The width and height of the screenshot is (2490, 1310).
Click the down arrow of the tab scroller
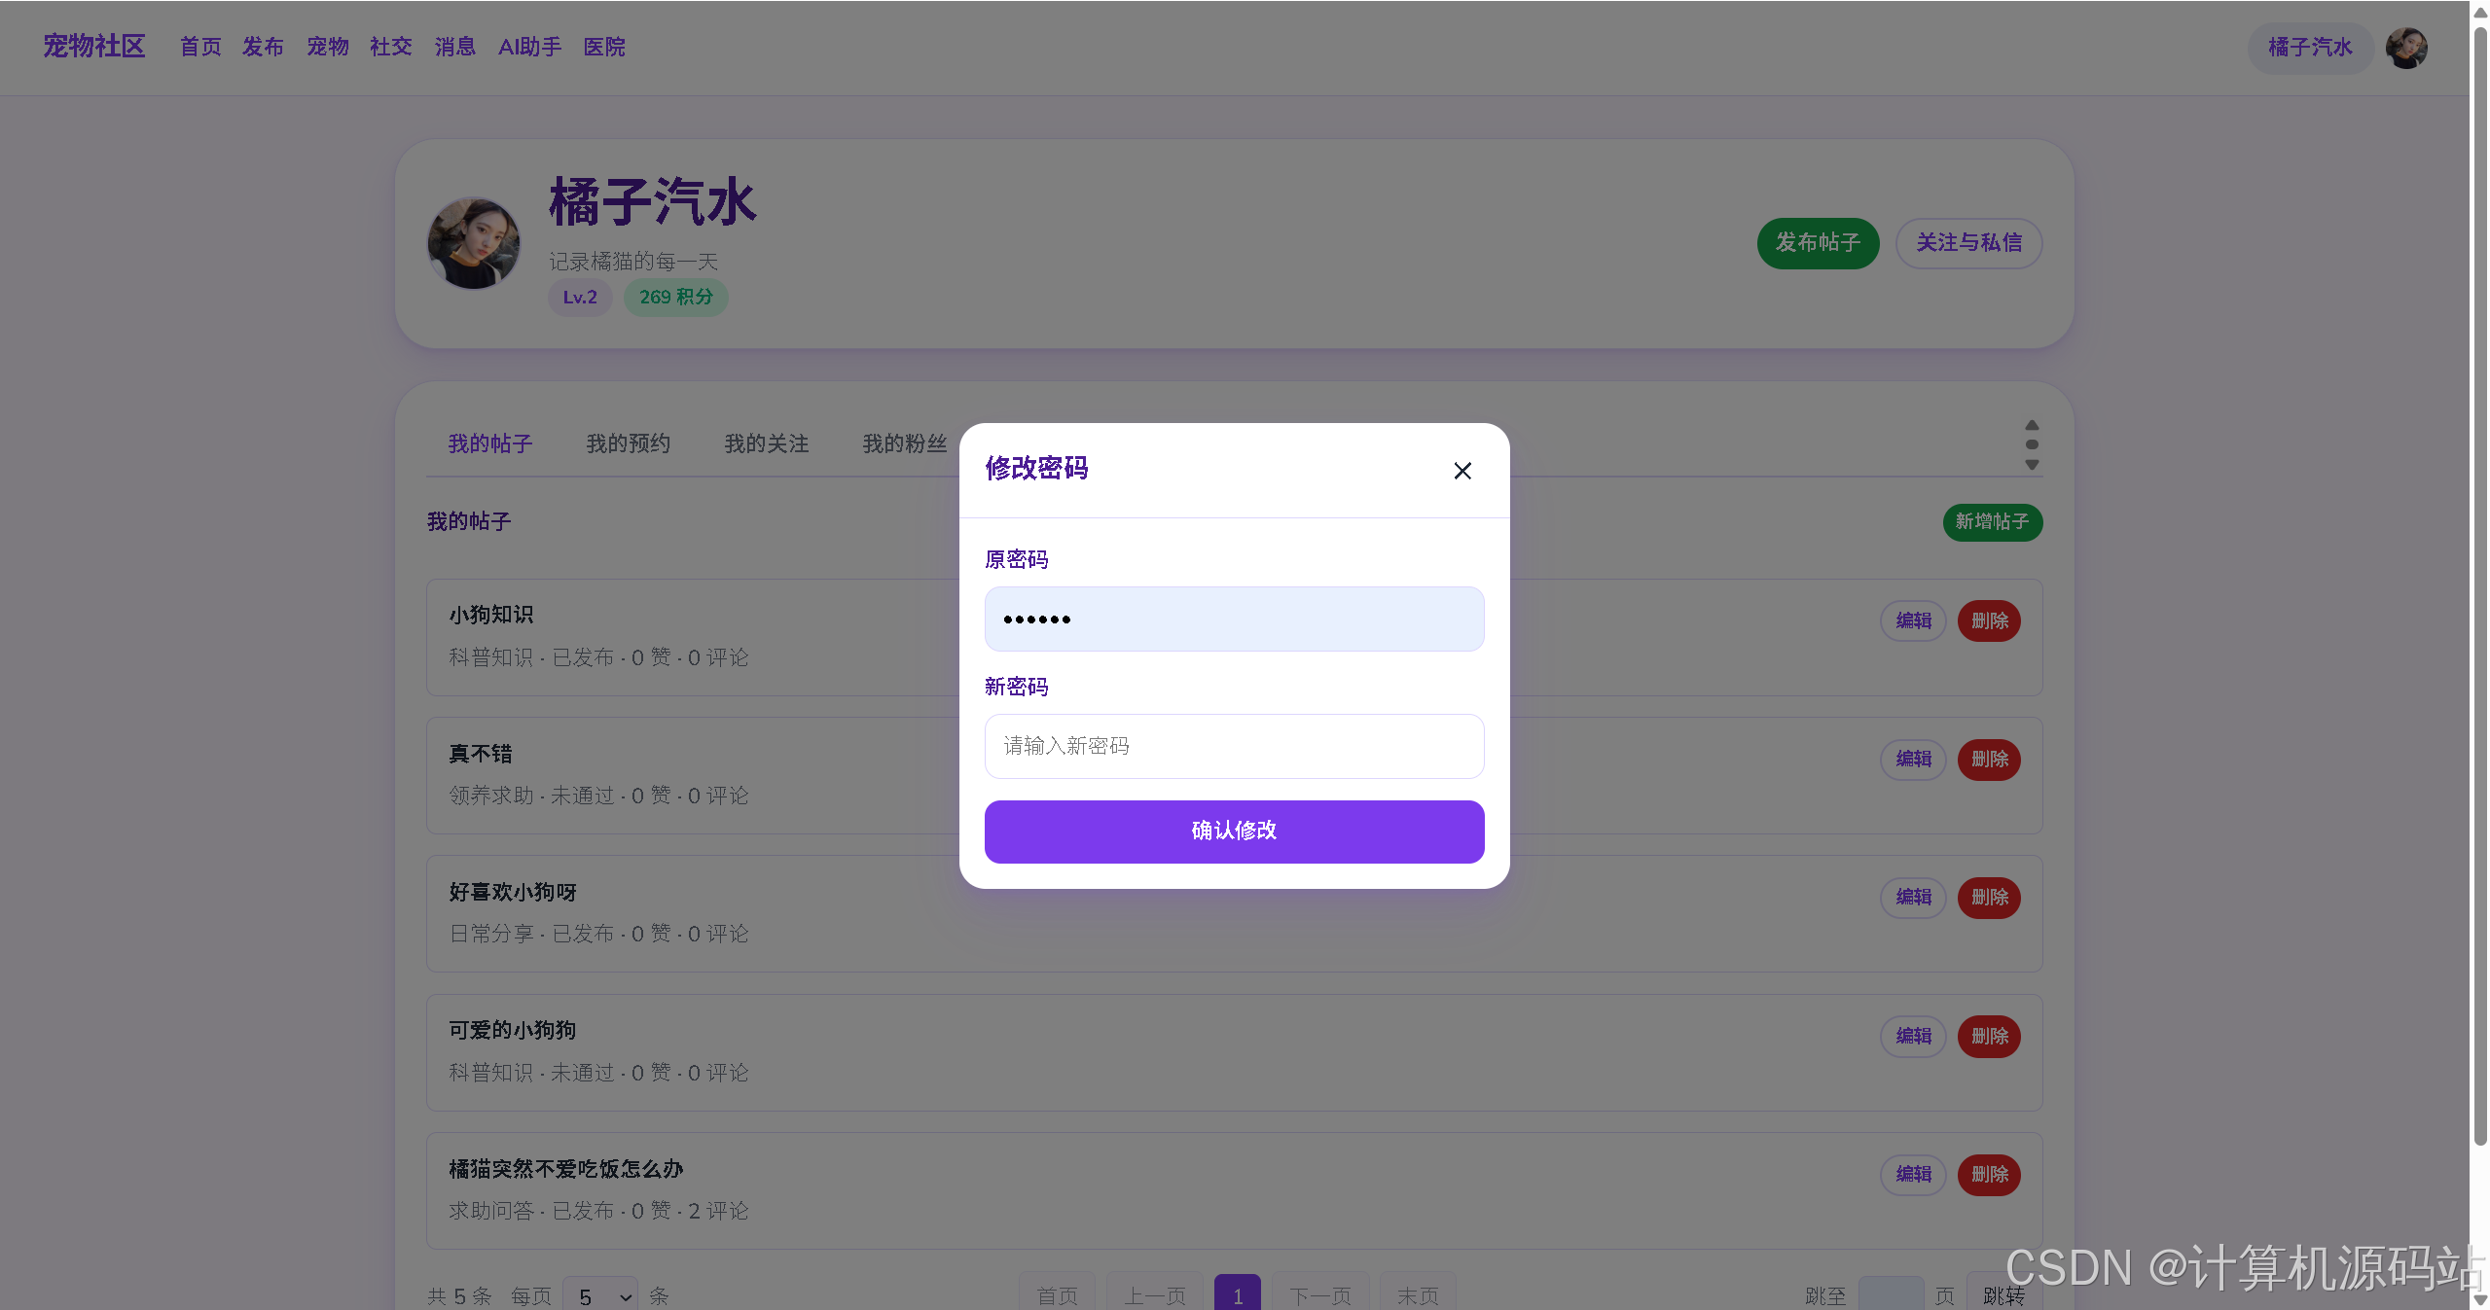(x=2032, y=465)
